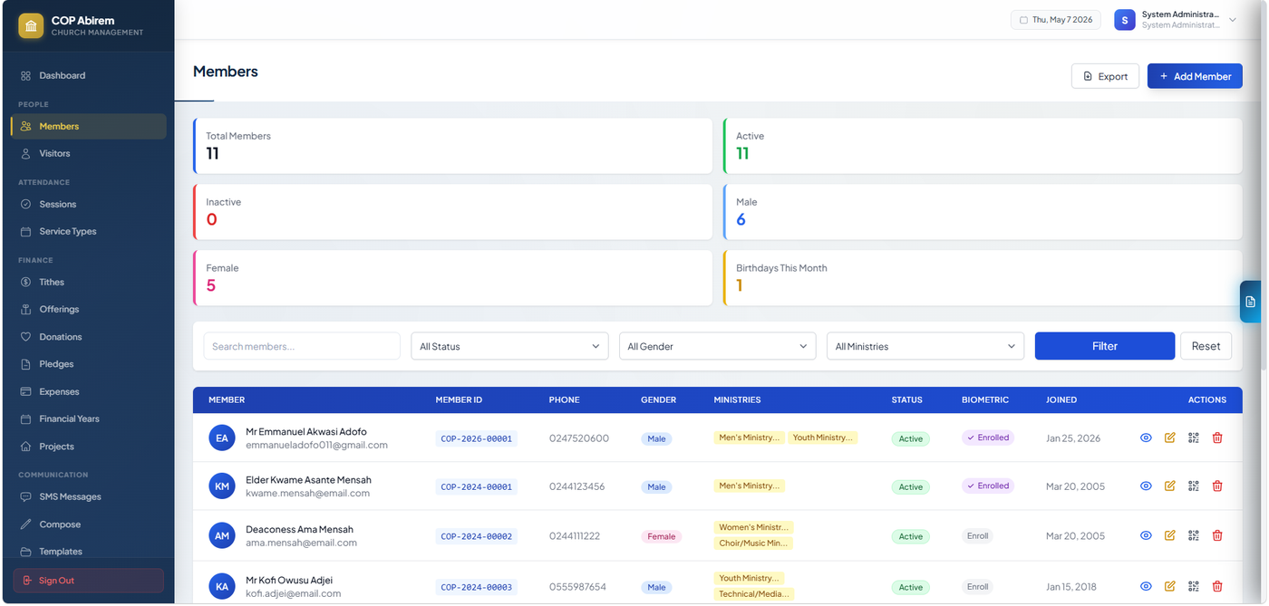Click Enroll for Deaconess Ama Mensah
1269x606 pixels.
point(977,535)
